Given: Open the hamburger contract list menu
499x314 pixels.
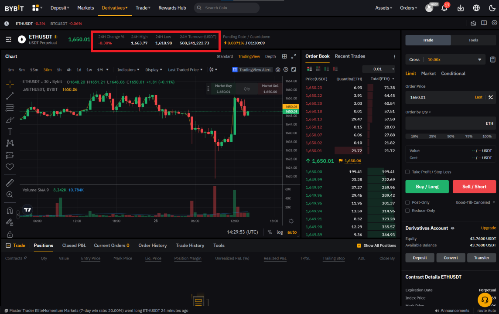Looking at the screenshot, I should pos(9,39).
